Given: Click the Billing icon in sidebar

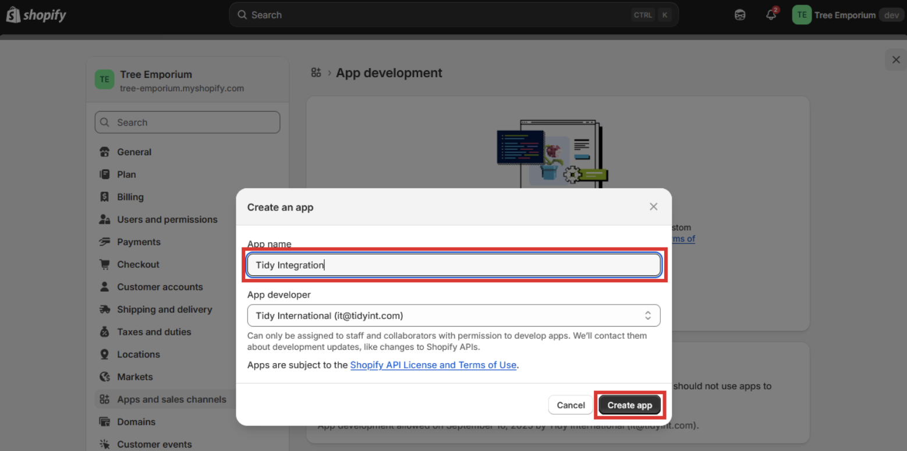Looking at the screenshot, I should click(x=105, y=197).
